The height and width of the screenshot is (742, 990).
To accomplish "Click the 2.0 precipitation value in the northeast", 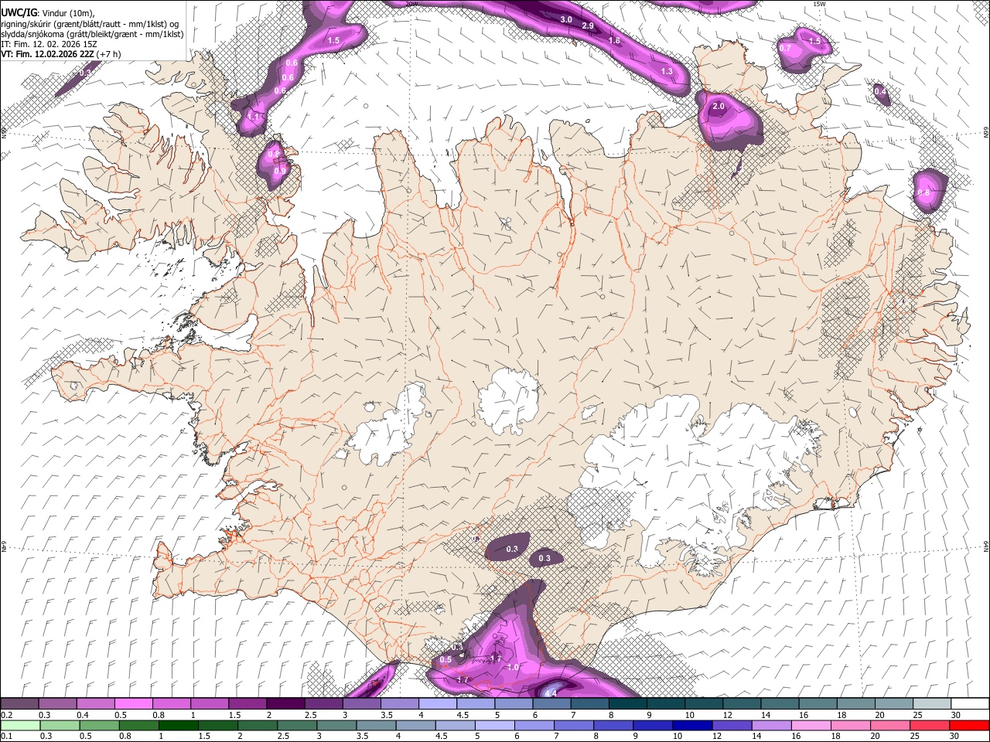I will pos(719,107).
